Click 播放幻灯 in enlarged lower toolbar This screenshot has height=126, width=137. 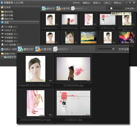coord(26,49)
